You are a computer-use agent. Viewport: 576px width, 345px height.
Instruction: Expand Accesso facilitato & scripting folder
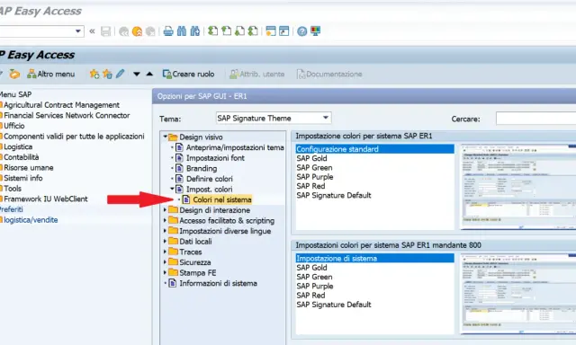(166, 220)
